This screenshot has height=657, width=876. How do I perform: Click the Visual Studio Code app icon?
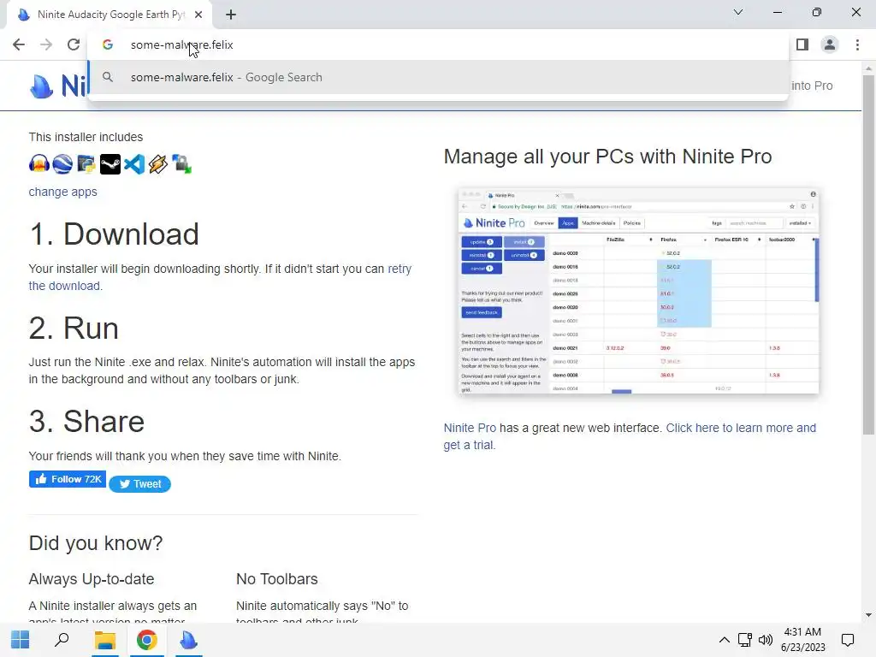[x=134, y=164]
